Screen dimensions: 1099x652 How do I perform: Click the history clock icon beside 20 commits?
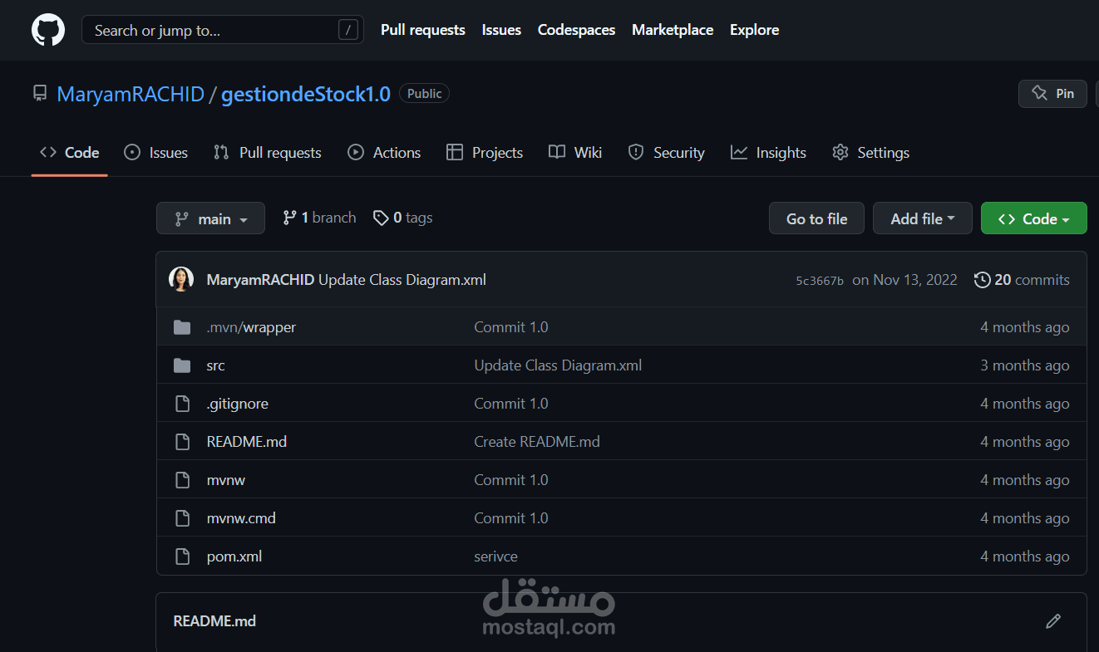pyautogui.click(x=982, y=280)
